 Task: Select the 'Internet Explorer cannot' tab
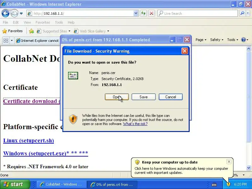click(37, 41)
